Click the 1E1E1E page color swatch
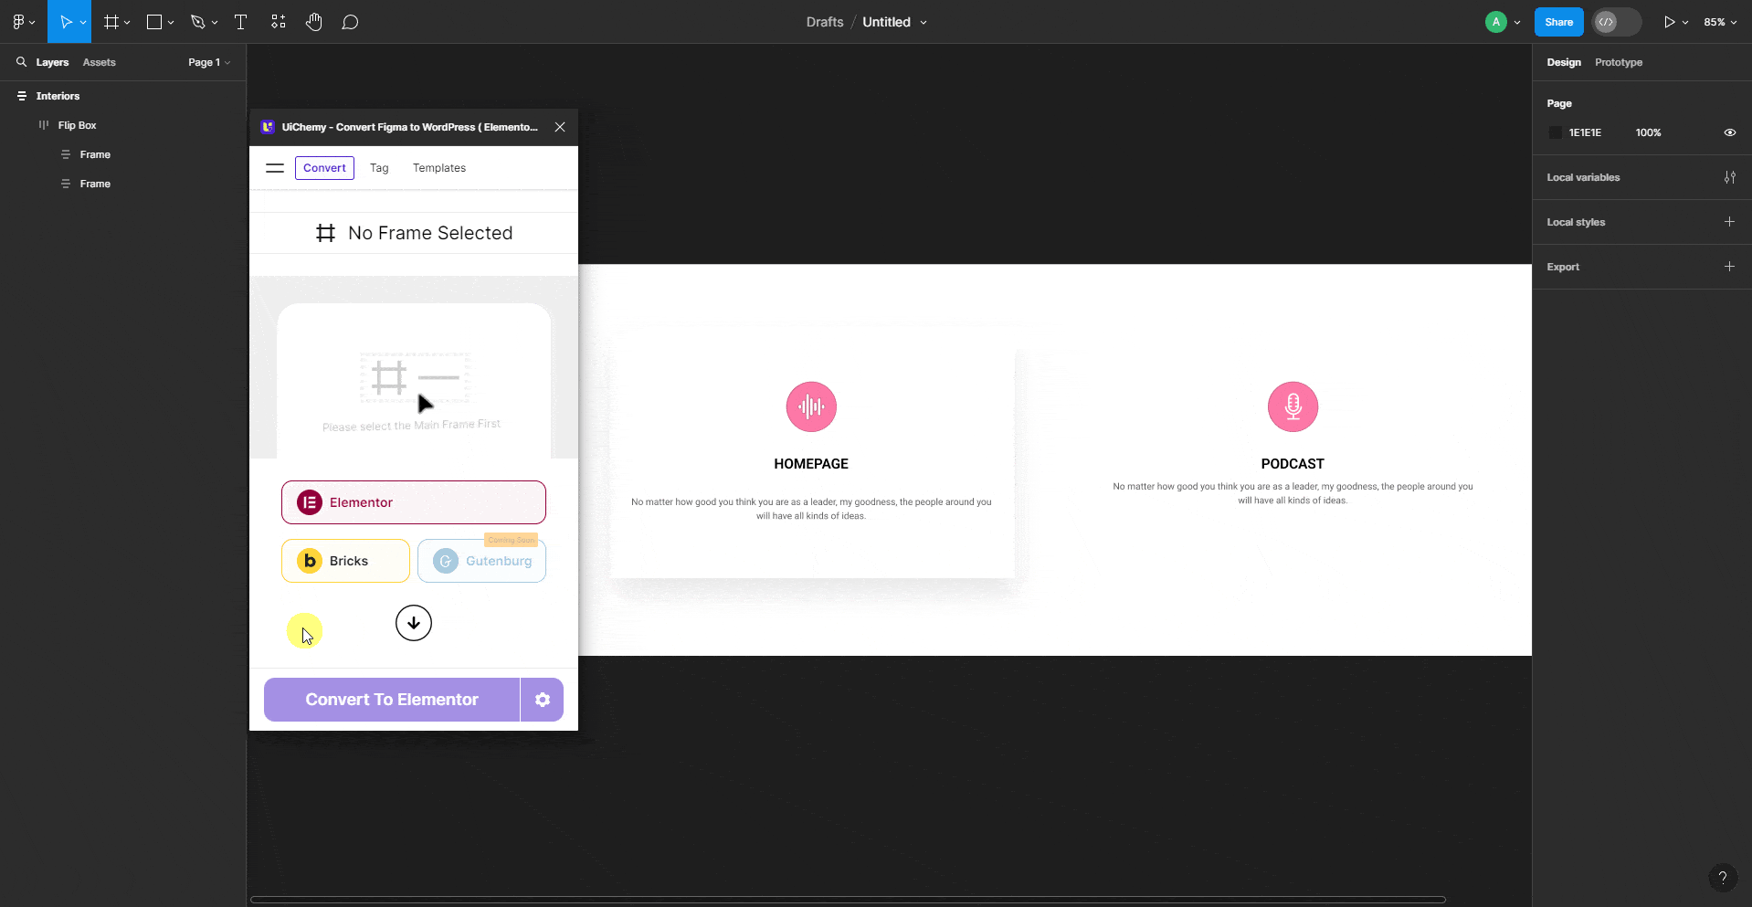1752x907 pixels. (x=1556, y=132)
